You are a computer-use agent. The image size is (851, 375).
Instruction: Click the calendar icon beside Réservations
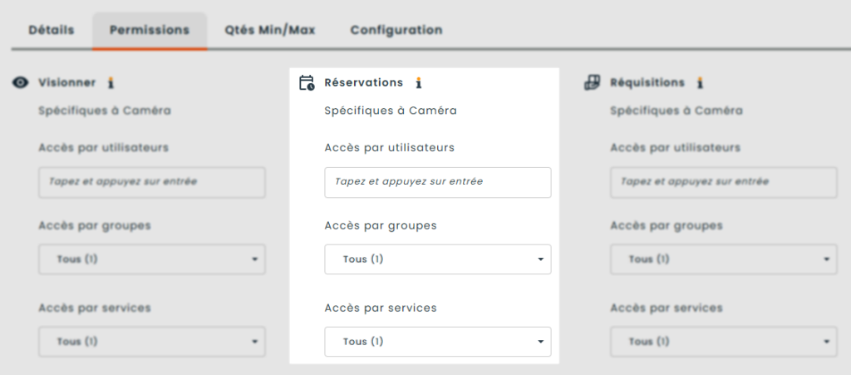307,83
